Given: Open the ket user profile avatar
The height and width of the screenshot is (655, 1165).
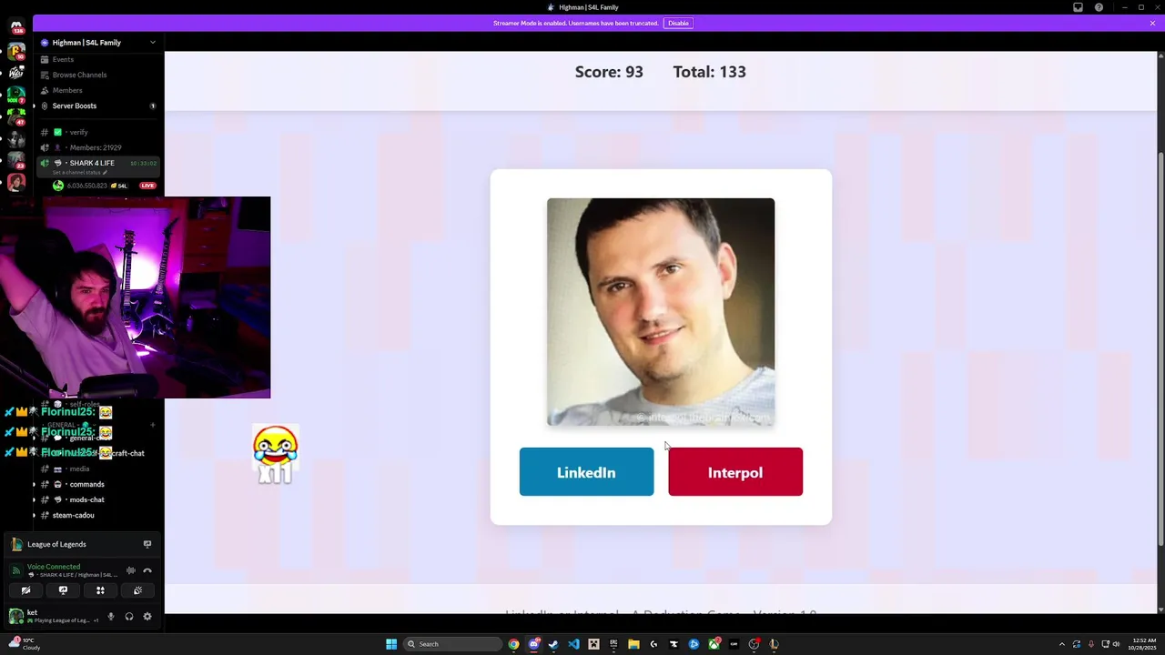Looking at the screenshot, I should pyautogui.click(x=15, y=616).
